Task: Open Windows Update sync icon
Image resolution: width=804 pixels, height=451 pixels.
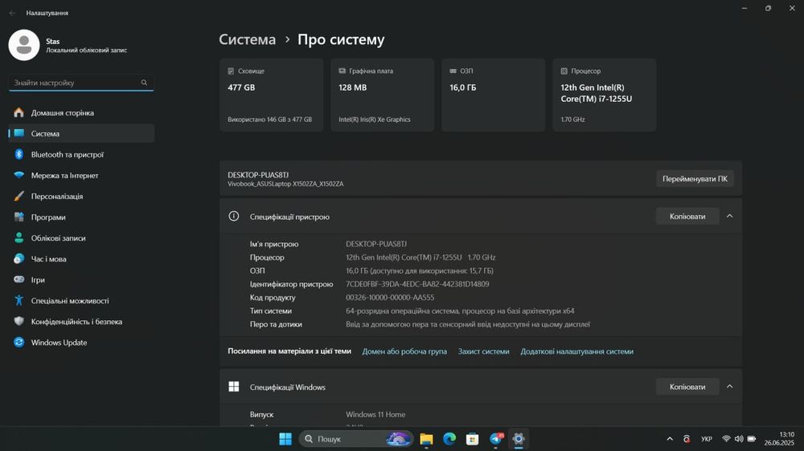Action: point(19,343)
